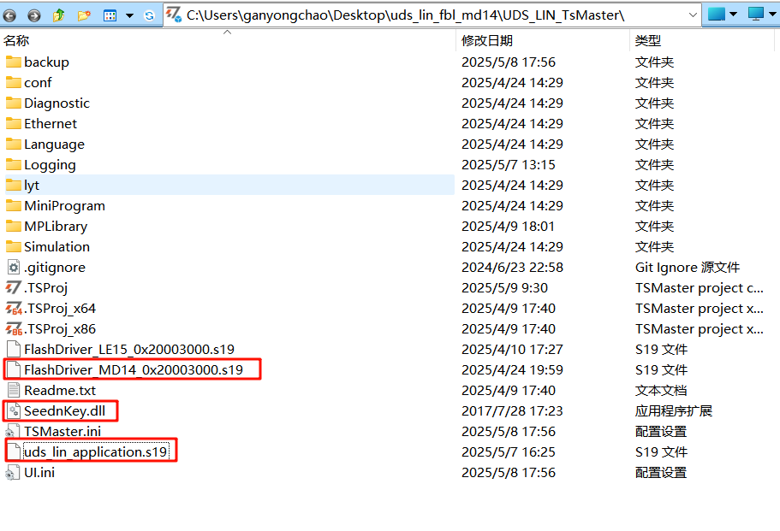Select FlashDriver_MD14_0x20003000.s19 file

[x=125, y=370]
